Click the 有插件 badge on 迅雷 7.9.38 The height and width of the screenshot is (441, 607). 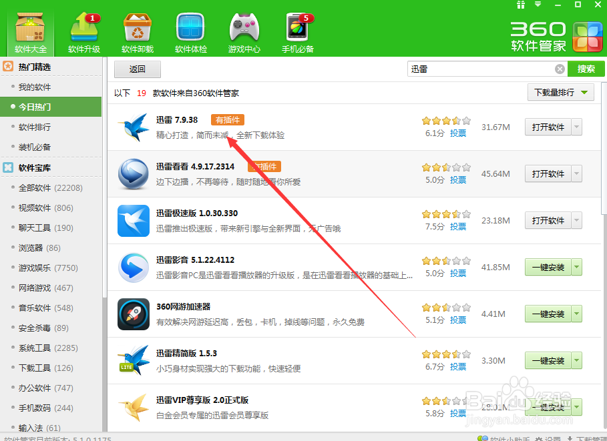(x=228, y=120)
